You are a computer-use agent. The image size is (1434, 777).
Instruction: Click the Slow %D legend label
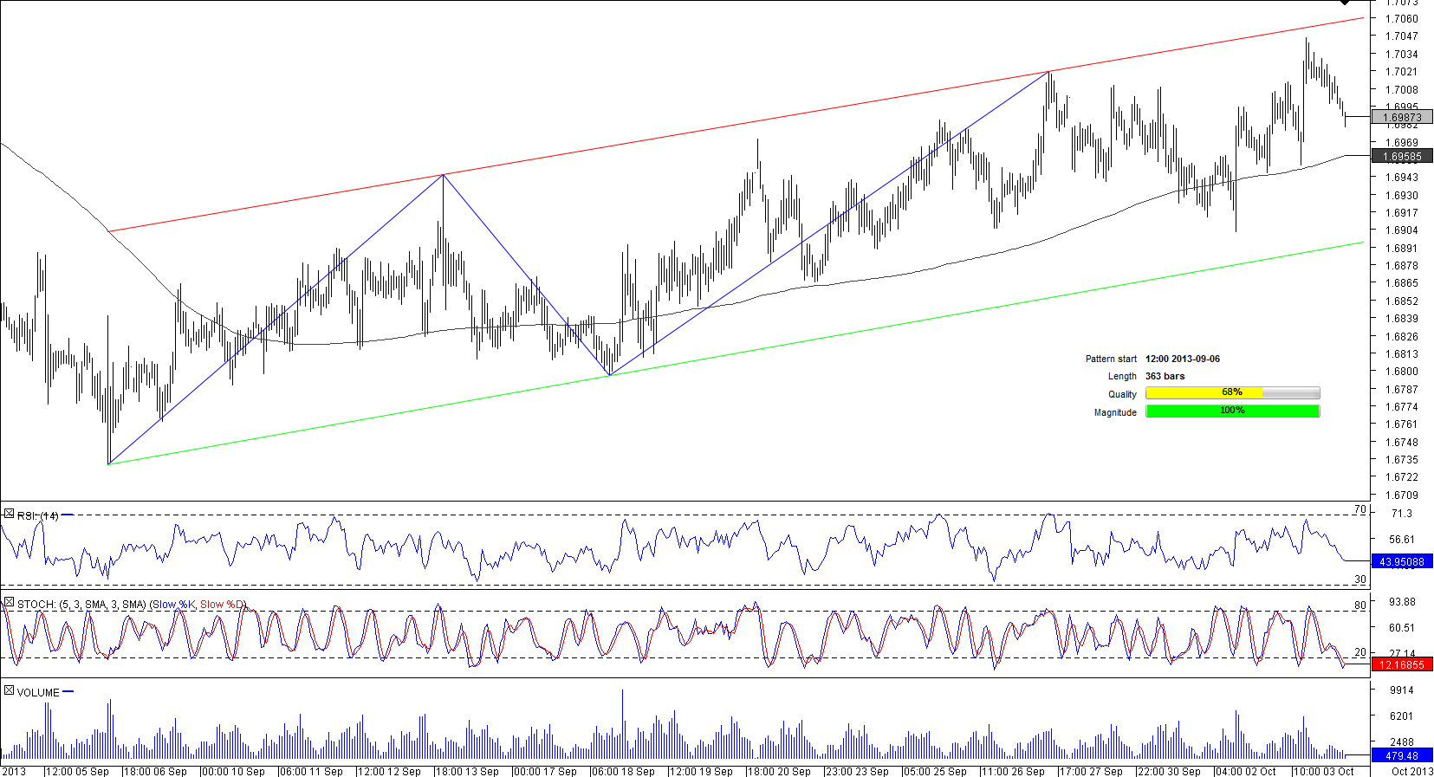(223, 605)
